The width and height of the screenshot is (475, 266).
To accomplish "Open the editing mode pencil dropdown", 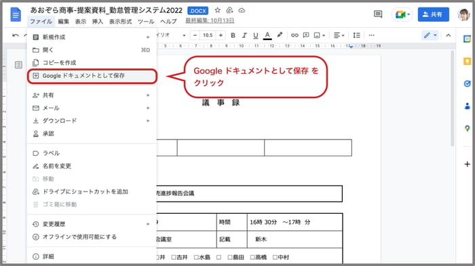I will click(430, 35).
